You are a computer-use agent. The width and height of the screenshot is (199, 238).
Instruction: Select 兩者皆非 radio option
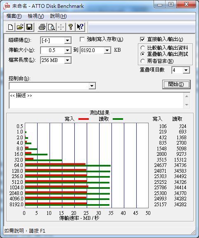(142, 61)
